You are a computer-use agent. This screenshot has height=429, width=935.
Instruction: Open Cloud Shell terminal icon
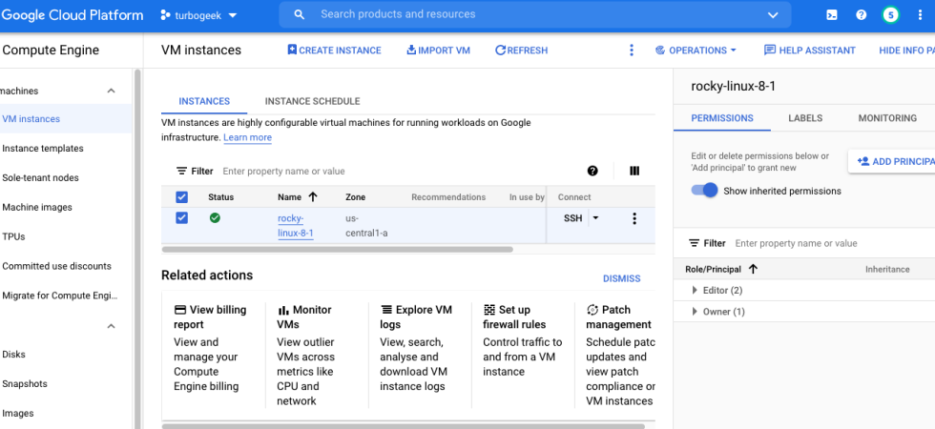[x=832, y=15]
